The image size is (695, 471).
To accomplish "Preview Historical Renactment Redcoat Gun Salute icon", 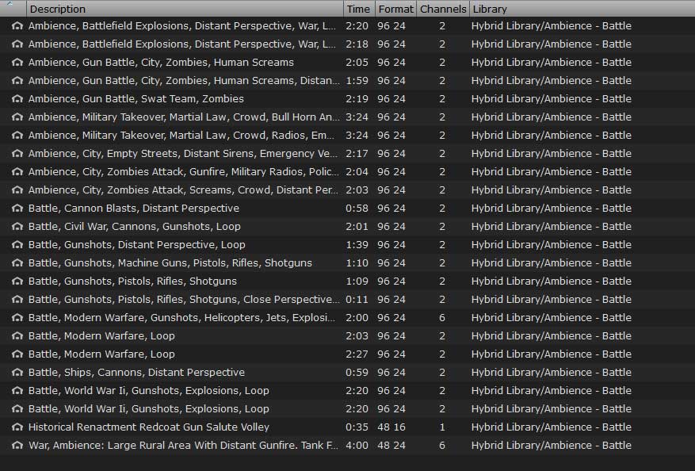I will pos(17,427).
